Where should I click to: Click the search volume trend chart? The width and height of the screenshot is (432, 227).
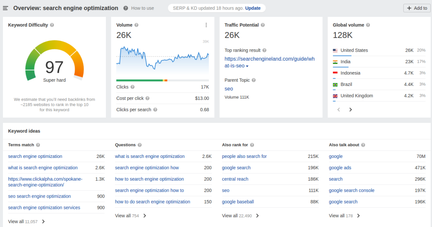(162, 59)
